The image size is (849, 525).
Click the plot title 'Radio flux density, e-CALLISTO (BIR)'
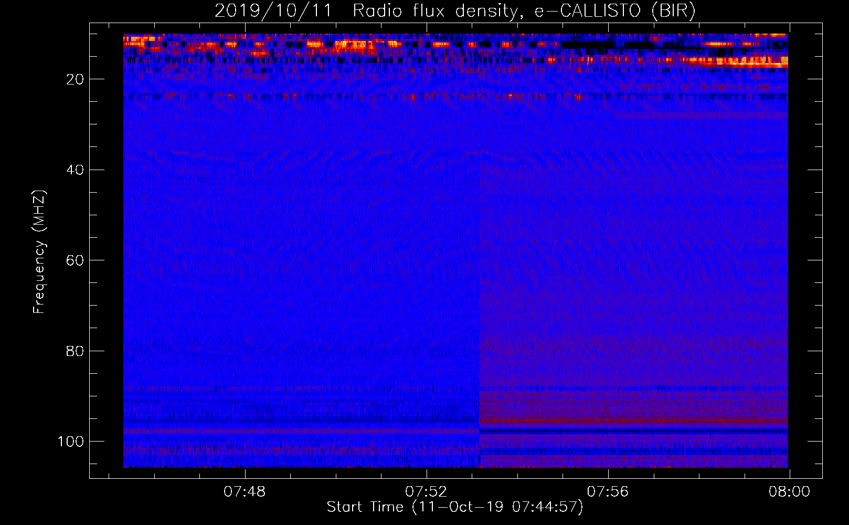coord(524,11)
